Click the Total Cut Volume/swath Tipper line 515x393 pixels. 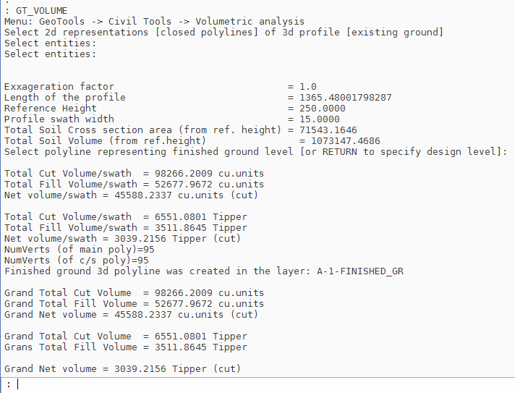coord(125,217)
